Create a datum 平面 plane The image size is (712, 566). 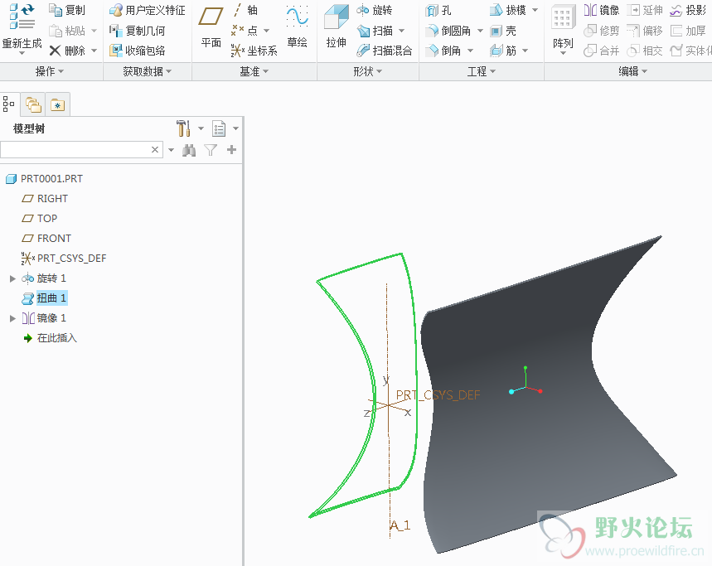click(211, 27)
